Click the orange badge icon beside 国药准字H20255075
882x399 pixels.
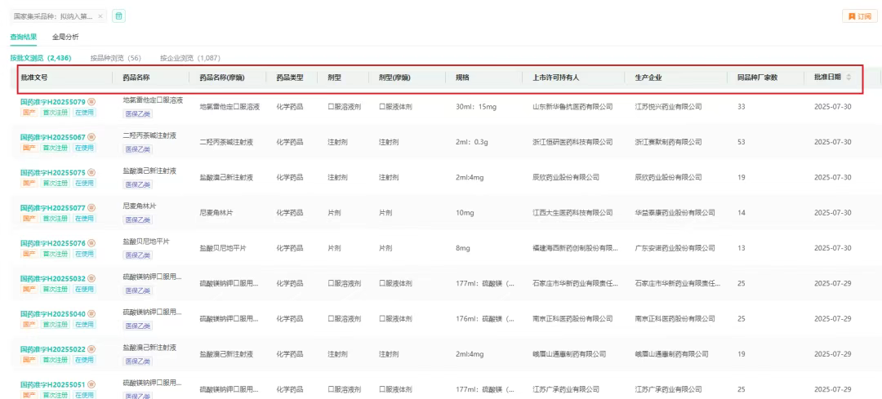(91, 172)
